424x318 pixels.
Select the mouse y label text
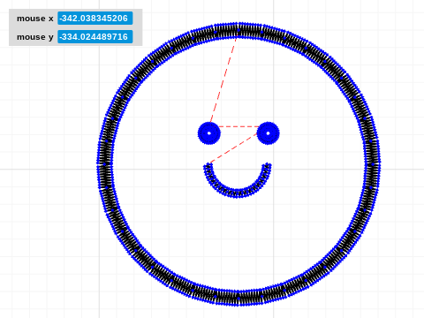click(x=35, y=37)
